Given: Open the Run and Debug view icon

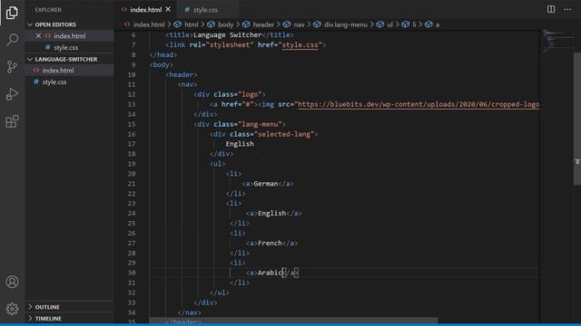Looking at the screenshot, I should (12, 94).
